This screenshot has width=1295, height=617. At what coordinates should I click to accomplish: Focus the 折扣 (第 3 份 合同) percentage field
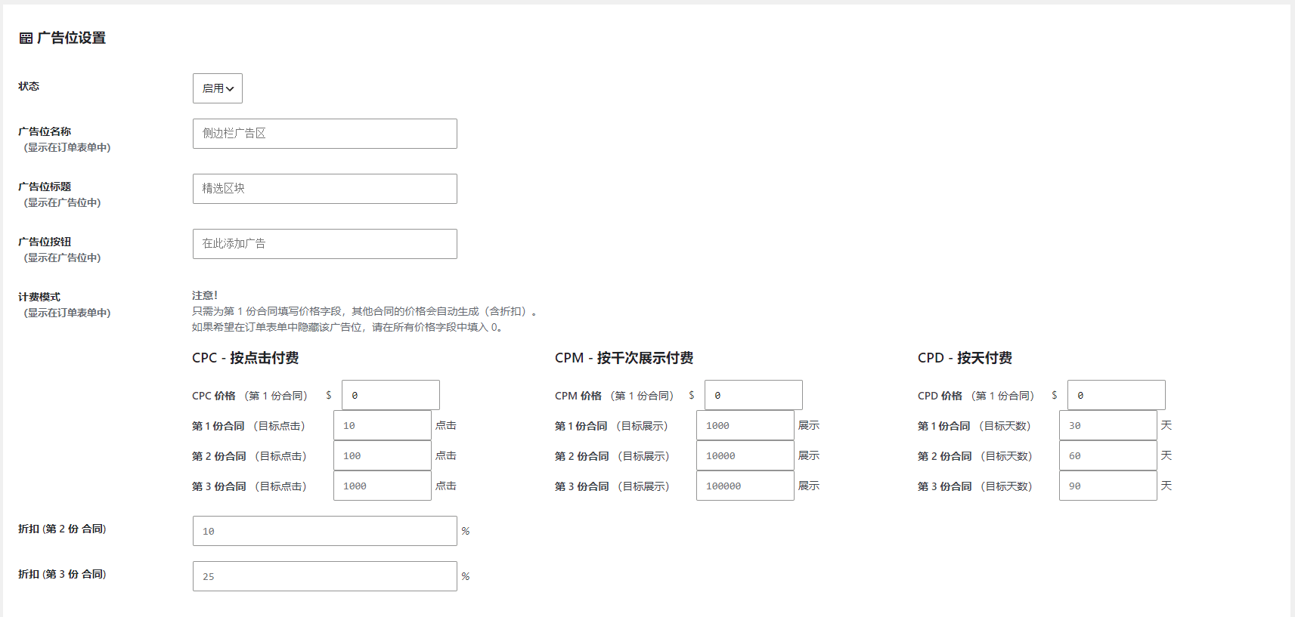point(325,576)
